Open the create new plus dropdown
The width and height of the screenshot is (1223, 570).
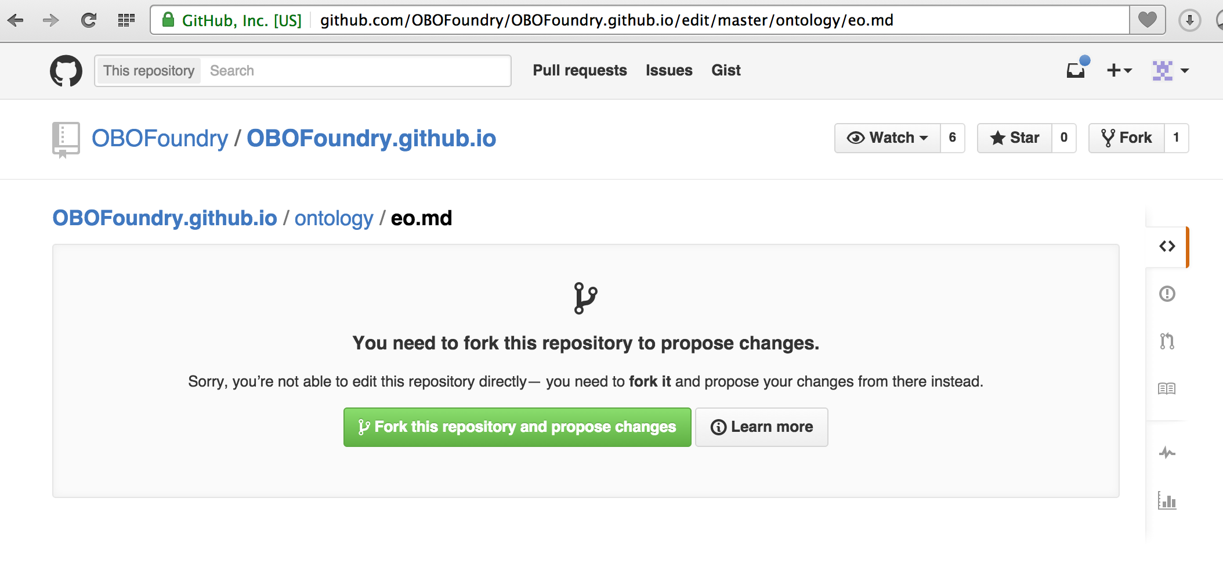coord(1119,71)
